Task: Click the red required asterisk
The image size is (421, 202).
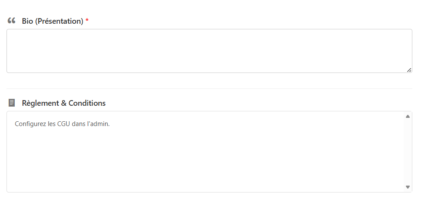Action: pyautogui.click(x=87, y=21)
